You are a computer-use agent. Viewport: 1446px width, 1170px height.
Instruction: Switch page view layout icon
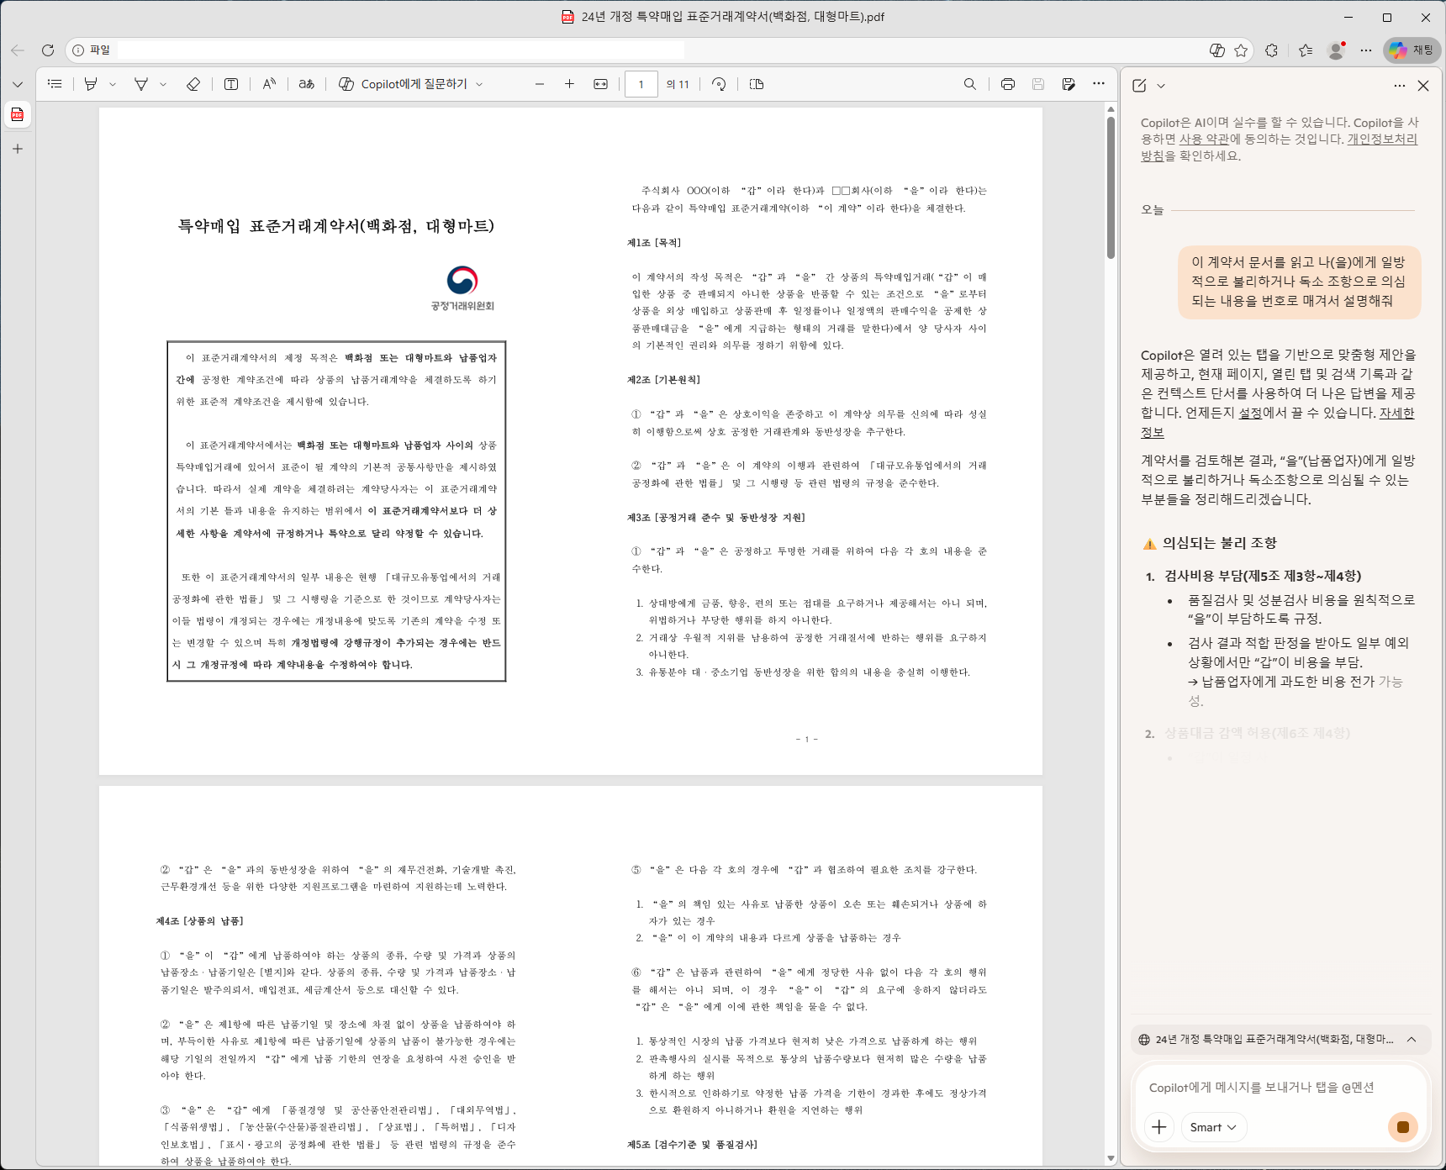tap(757, 84)
